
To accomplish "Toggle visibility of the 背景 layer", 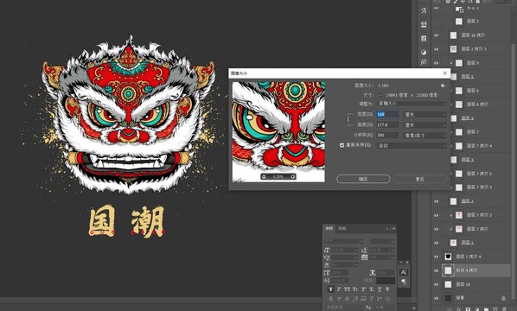I will [437, 298].
